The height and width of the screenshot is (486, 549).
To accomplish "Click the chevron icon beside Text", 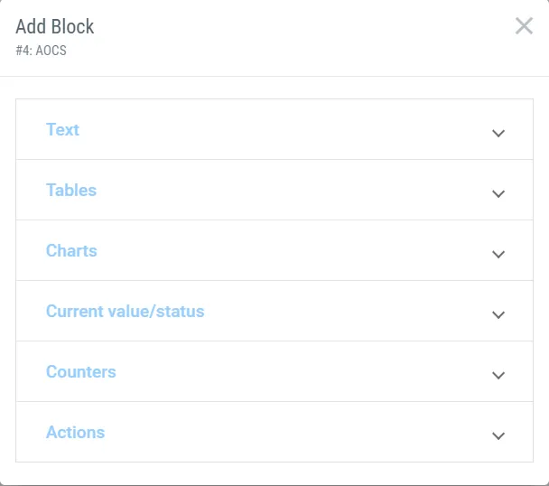I will point(498,133).
